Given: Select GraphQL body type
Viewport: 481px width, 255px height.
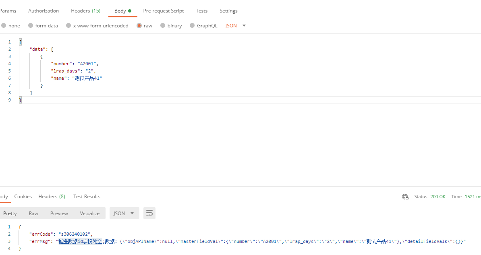Looking at the screenshot, I should coord(192,25).
